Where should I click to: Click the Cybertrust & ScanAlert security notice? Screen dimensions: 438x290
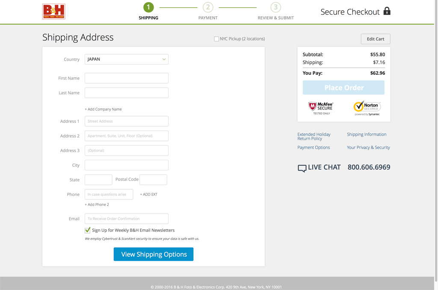[142, 239]
